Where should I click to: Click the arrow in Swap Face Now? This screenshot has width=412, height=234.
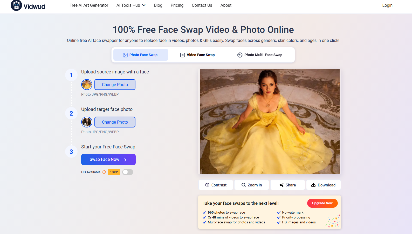coord(125,160)
